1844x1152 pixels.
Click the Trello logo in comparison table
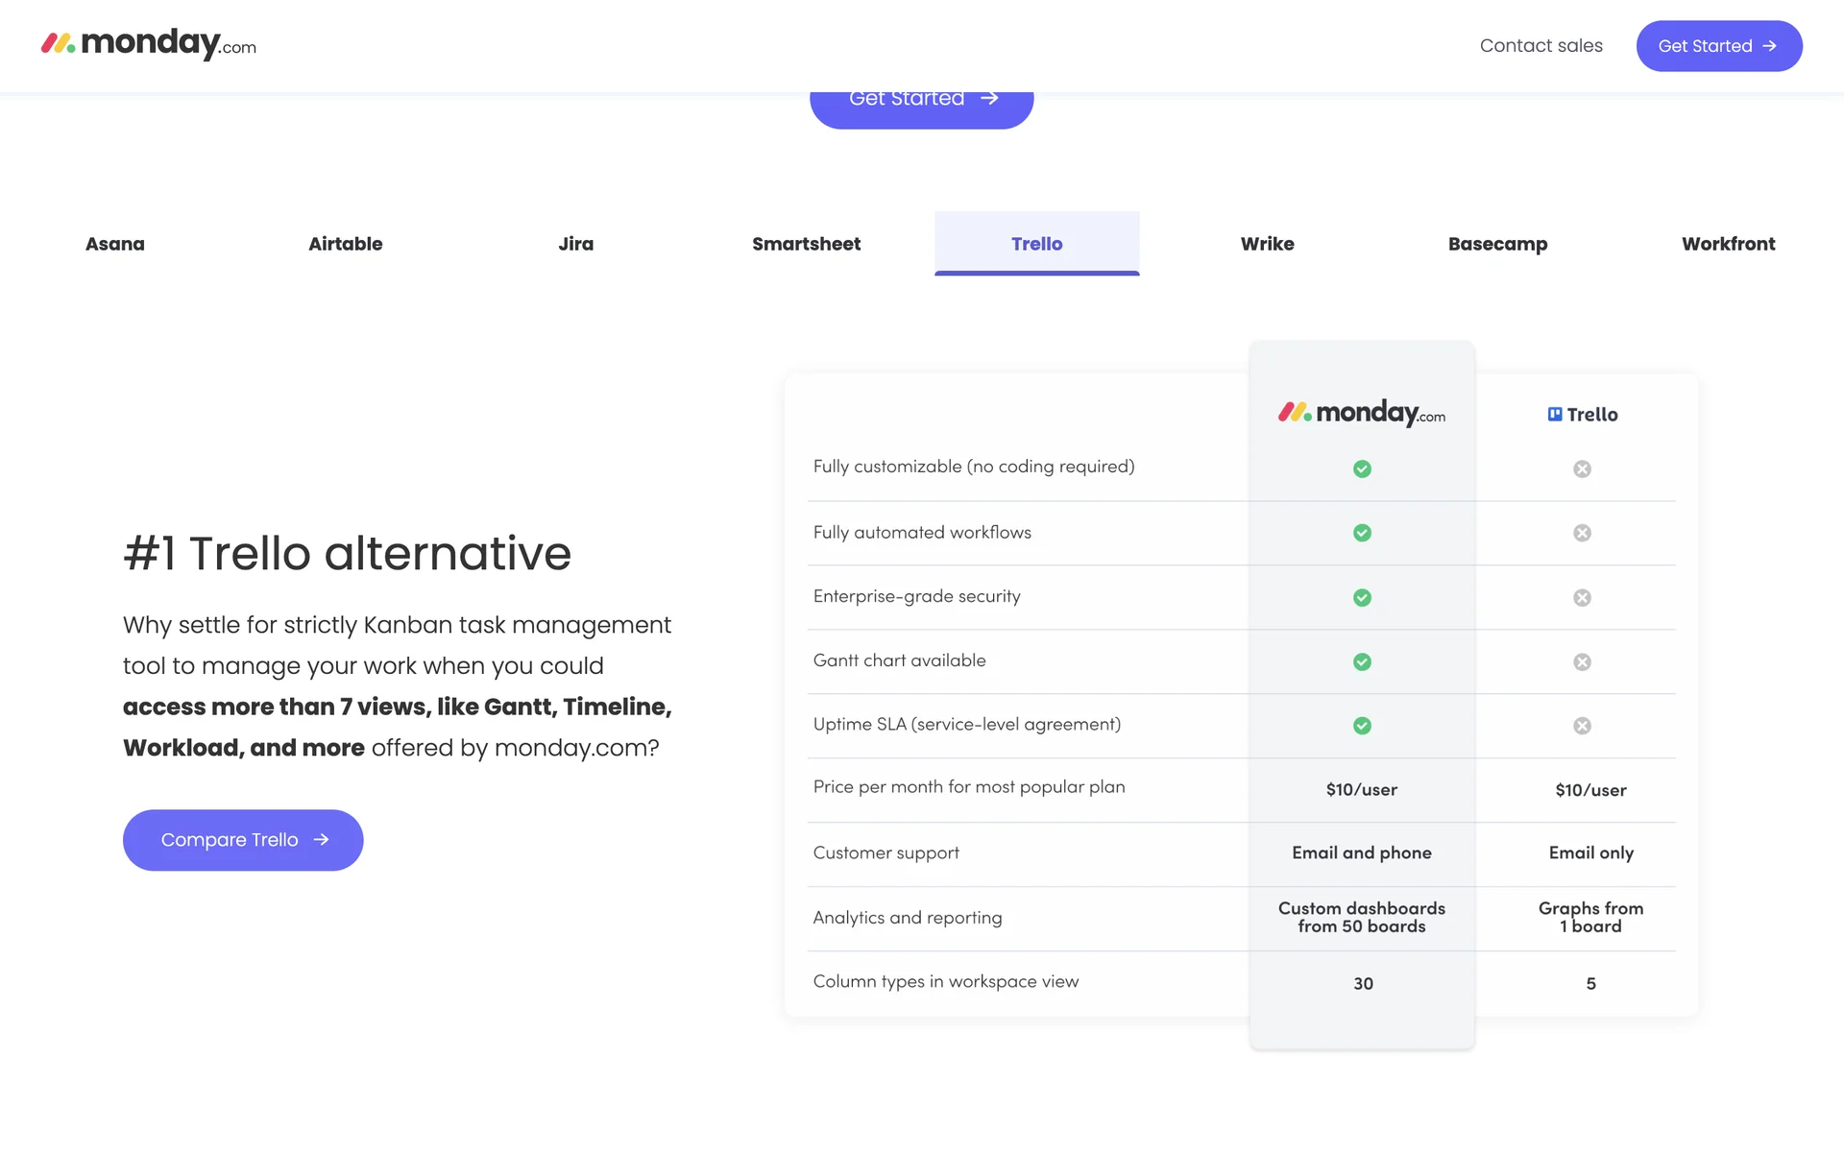click(1582, 415)
